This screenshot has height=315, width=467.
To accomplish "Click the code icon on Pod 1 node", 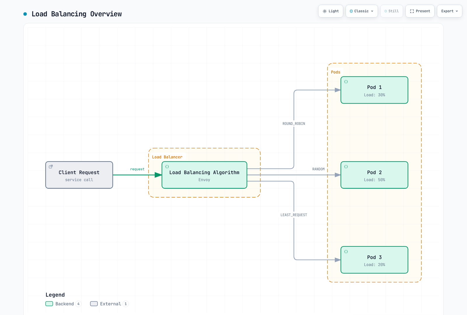I will pyautogui.click(x=346, y=82).
